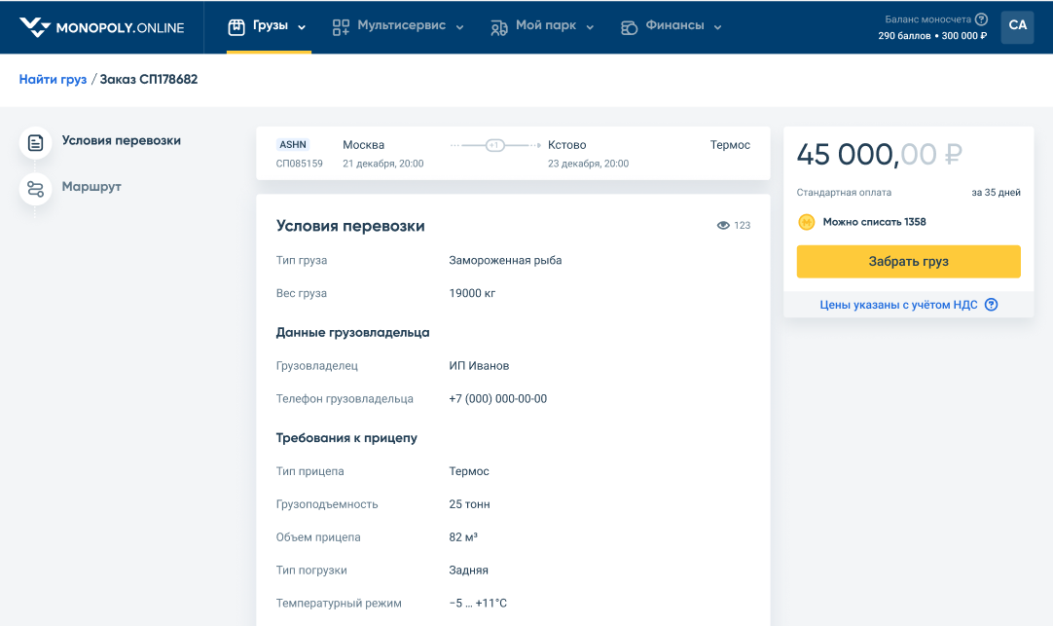Click the 82 м³ trailer volume value

click(x=463, y=536)
